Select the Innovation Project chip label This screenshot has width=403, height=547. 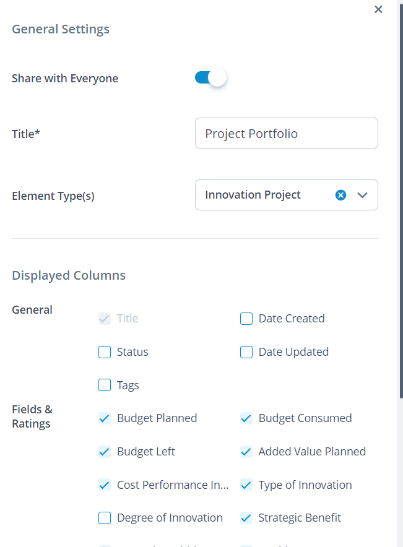(253, 194)
